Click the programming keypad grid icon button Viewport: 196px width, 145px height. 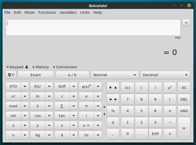point(11,75)
